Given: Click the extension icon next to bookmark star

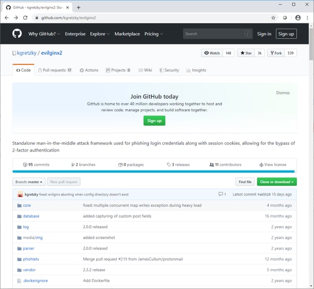Looking at the screenshot, I should [285, 18].
